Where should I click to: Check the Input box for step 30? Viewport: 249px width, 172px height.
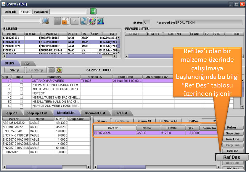tap(21, 89)
